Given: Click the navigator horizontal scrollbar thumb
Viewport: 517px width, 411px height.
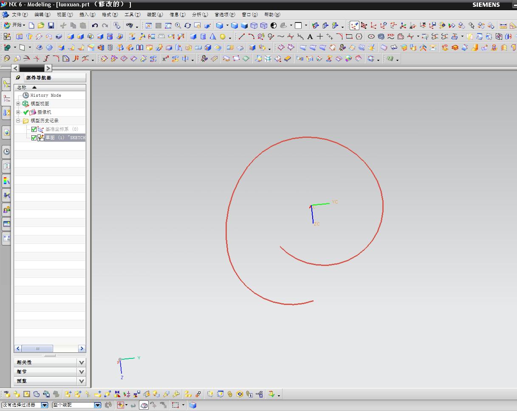Looking at the screenshot, I should pos(37,349).
